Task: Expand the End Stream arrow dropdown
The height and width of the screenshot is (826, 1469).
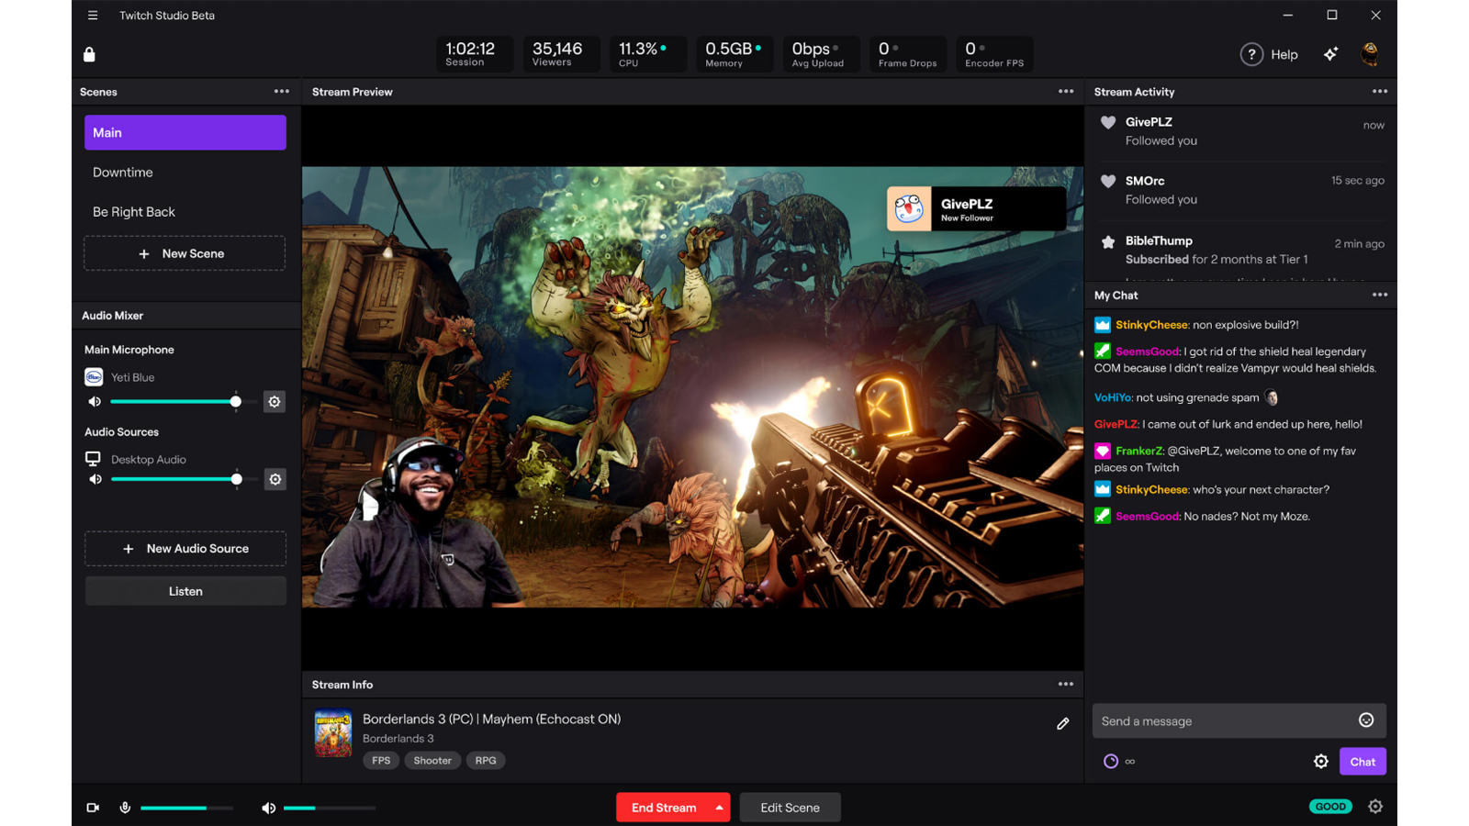Action: pyautogui.click(x=719, y=808)
